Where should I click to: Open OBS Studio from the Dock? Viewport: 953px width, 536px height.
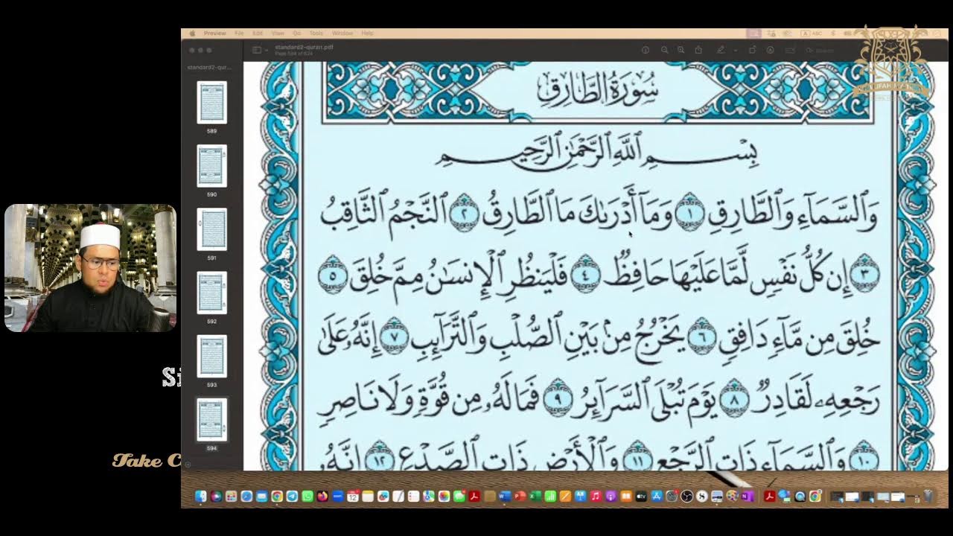(686, 497)
